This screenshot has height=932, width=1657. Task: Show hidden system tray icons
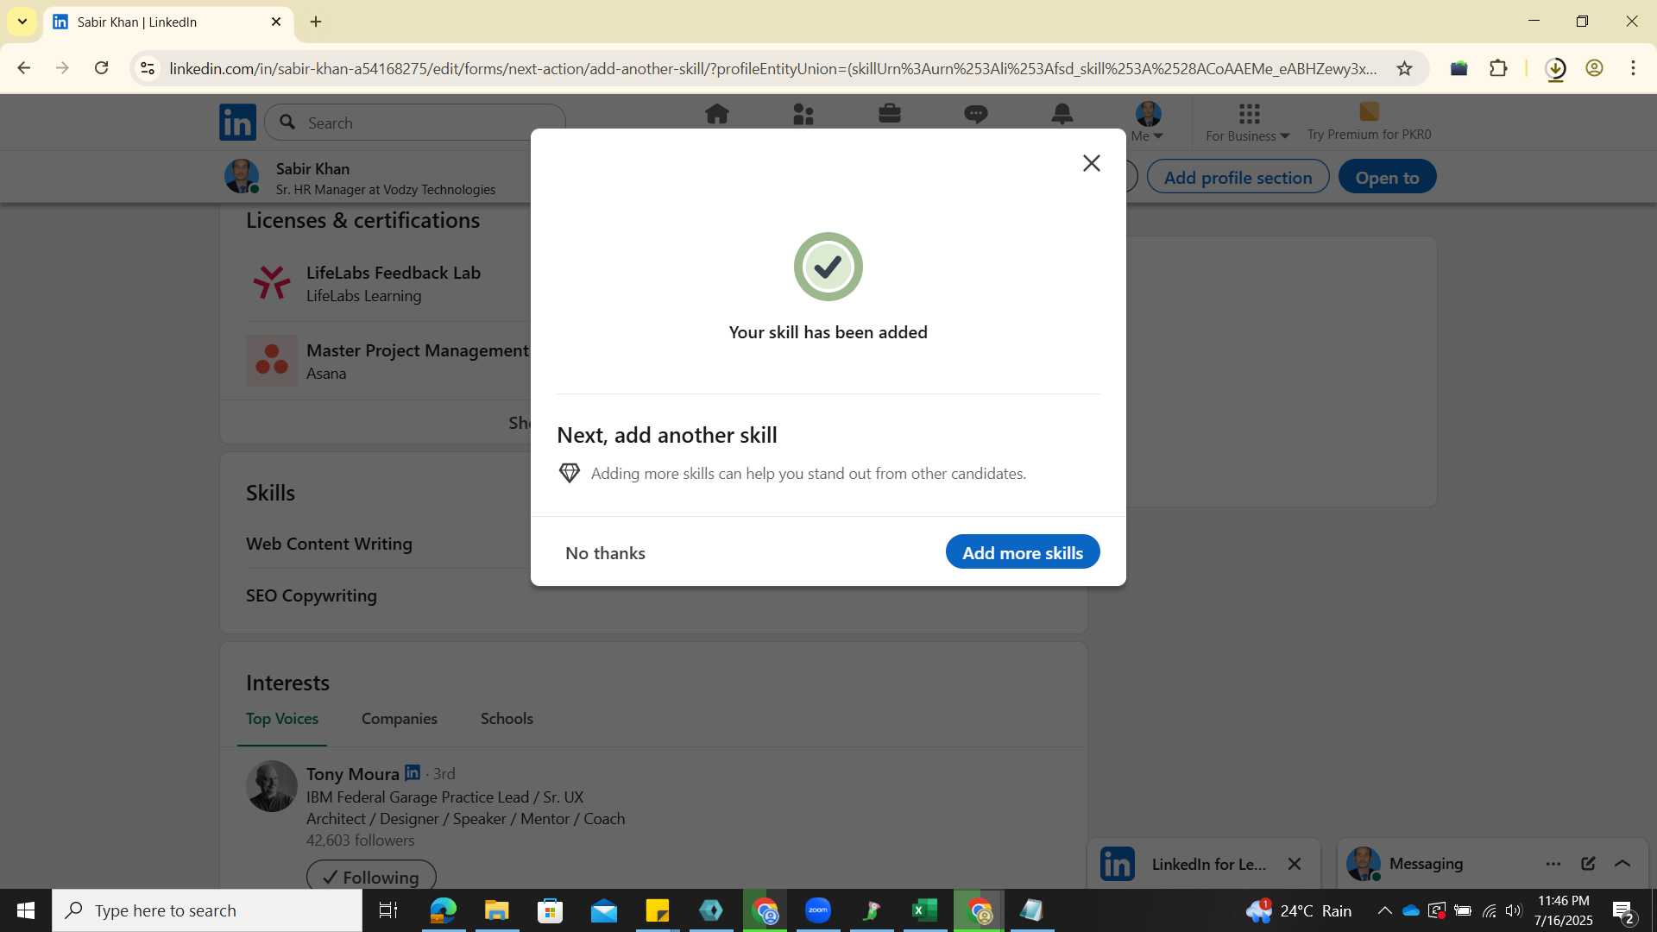[x=1384, y=910]
